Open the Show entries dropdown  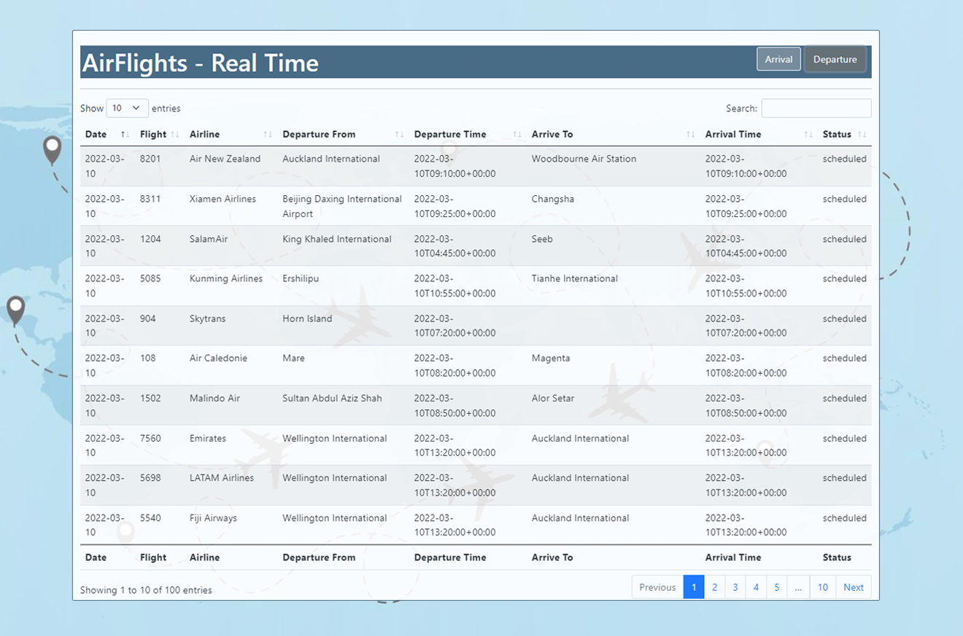click(127, 108)
